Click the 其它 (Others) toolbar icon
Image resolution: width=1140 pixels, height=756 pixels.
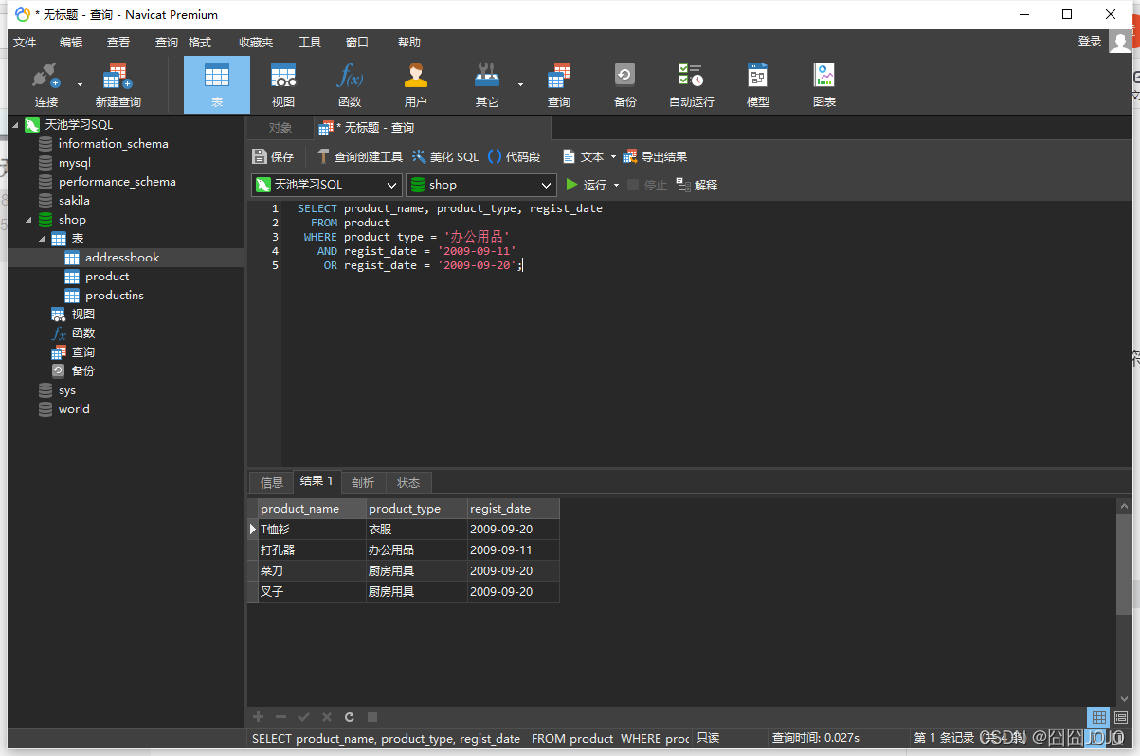point(487,85)
